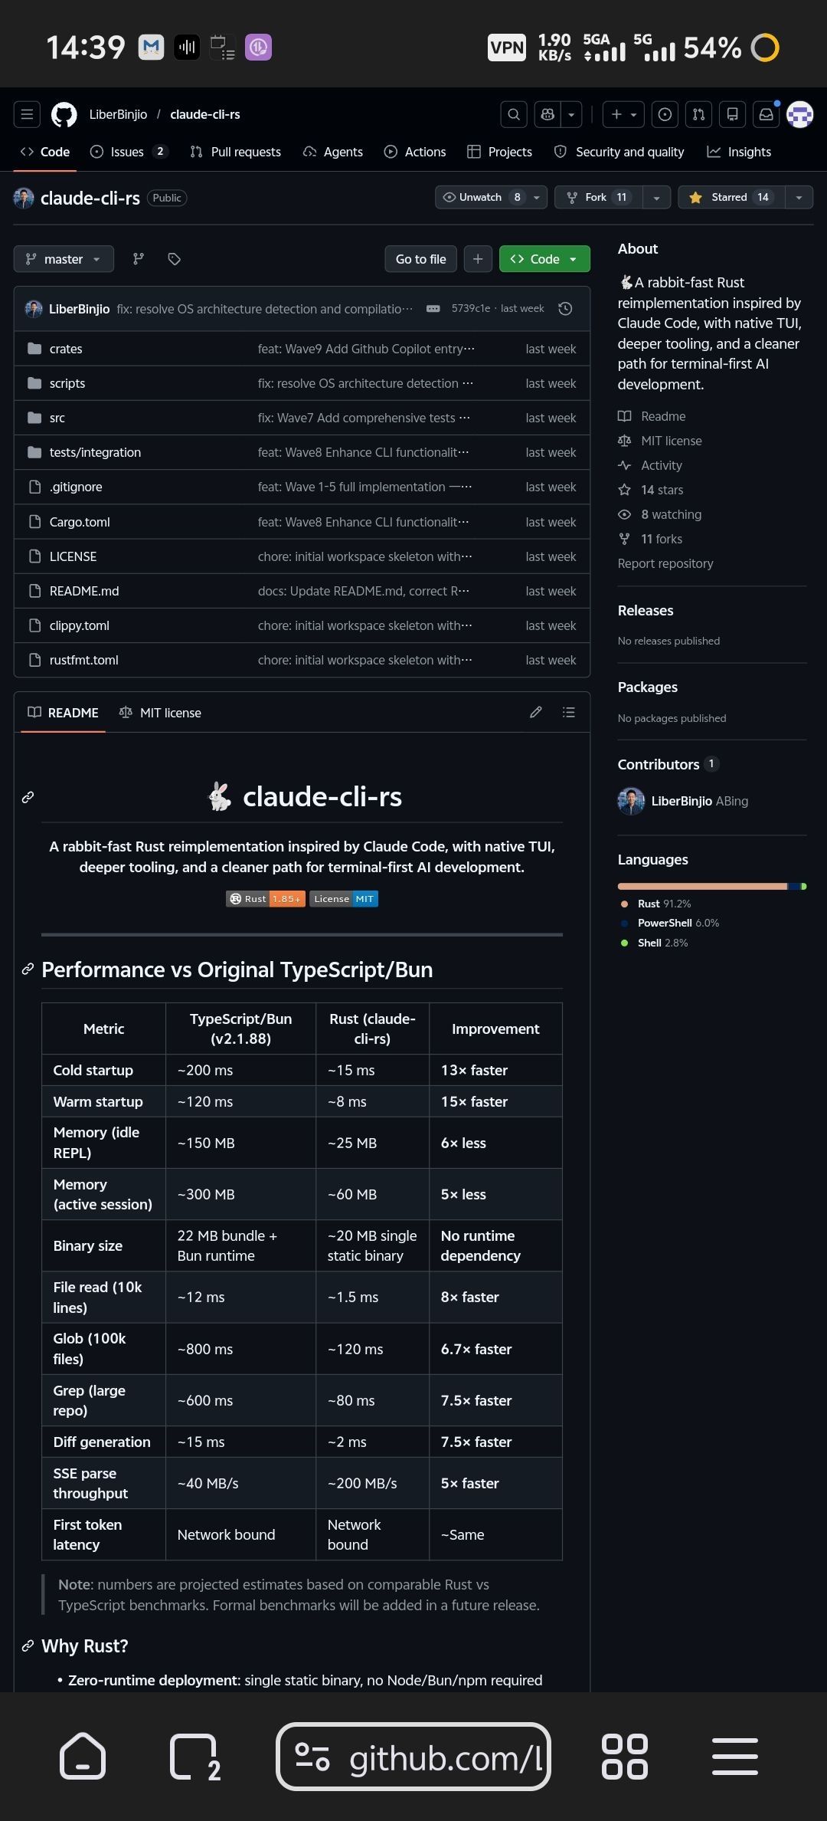The height and width of the screenshot is (1821, 827).
Task: Open the Report repository link
Action: click(665, 563)
